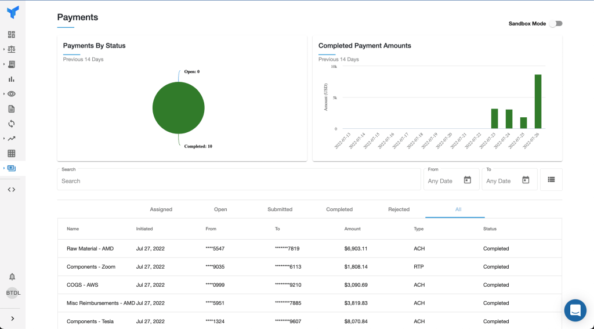Click the Initiated column header
The width and height of the screenshot is (594, 329).
pyautogui.click(x=144, y=229)
